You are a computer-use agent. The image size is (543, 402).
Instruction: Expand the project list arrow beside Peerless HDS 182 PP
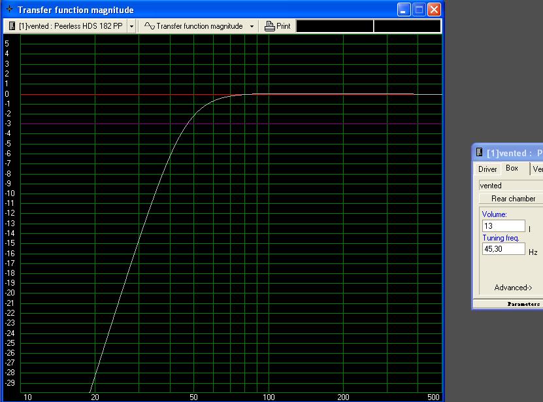click(131, 26)
